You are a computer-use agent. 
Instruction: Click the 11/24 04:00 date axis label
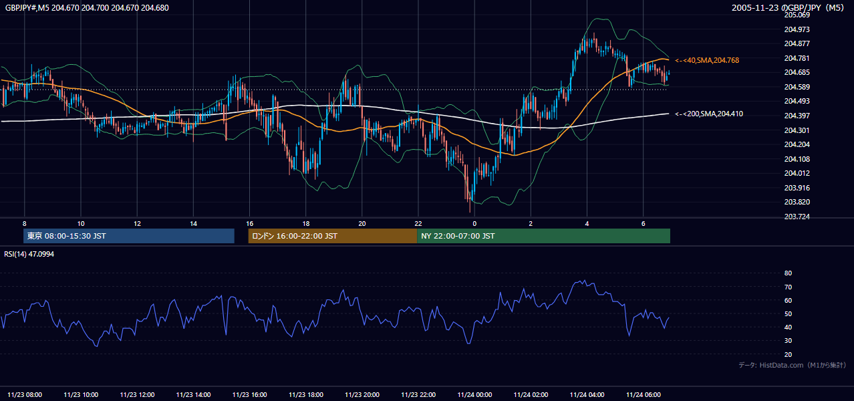(x=587, y=395)
